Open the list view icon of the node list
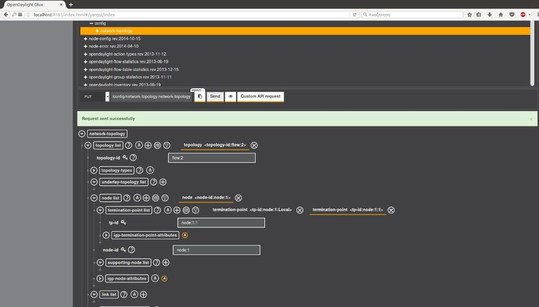This screenshot has height=307, width=539. tap(156, 198)
